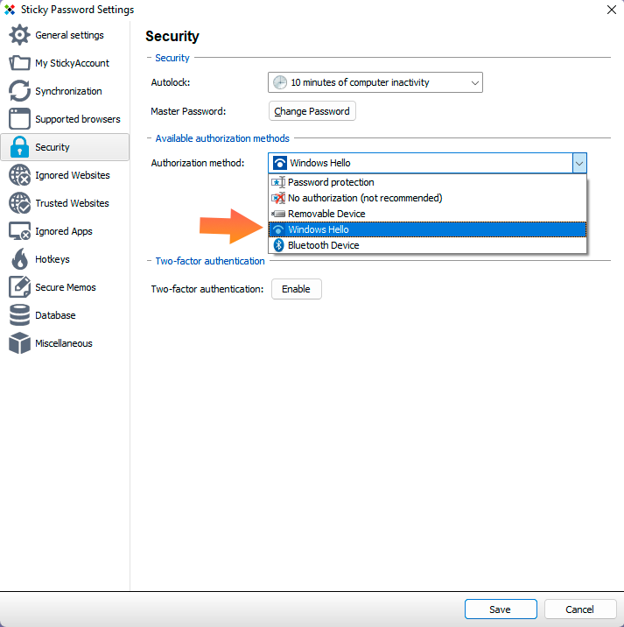Click the "Available authorization methods" group heading
This screenshot has height=627, width=624.
pyautogui.click(x=222, y=138)
